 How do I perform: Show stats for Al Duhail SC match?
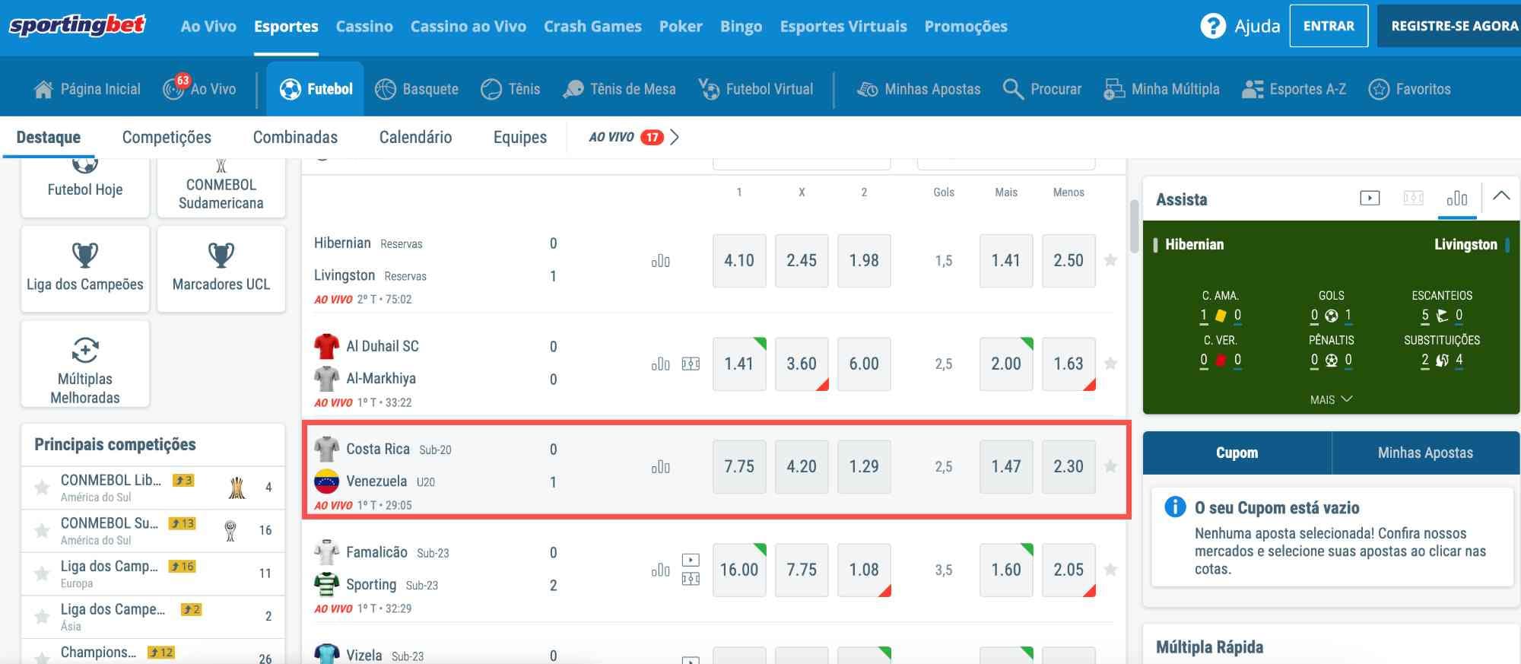(660, 364)
